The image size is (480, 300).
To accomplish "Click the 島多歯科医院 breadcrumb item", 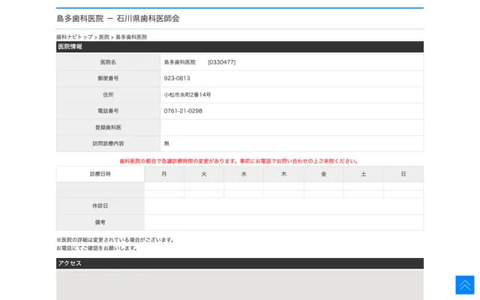I will pos(131,37).
